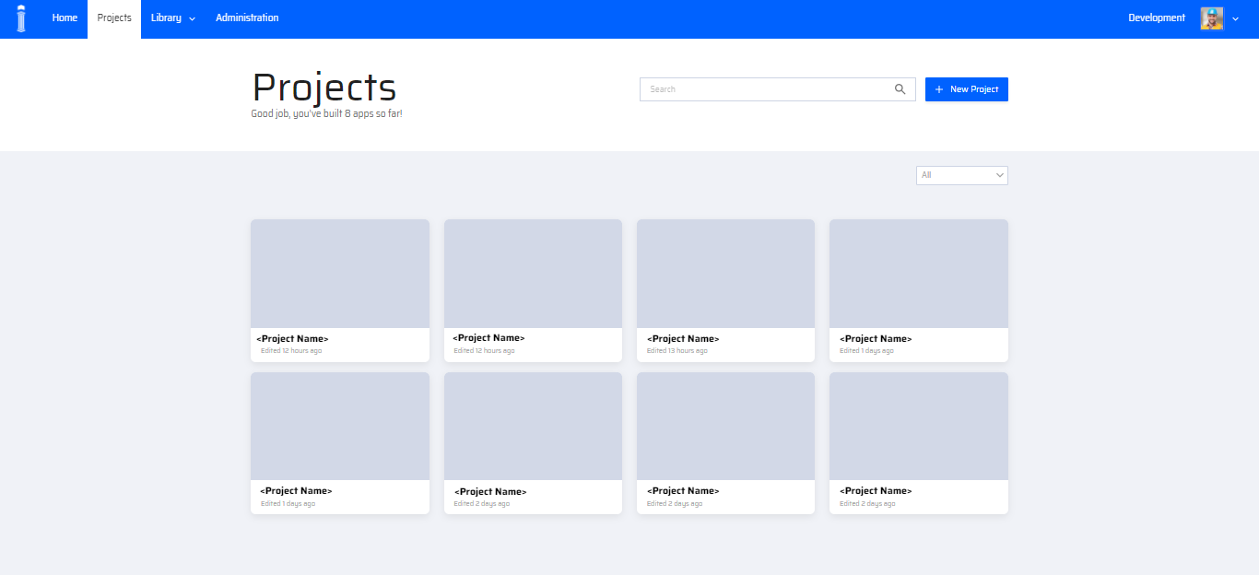This screenshot has width=1259, height=575.
Task: Open thumbnail of project edited 13 hours ago
Action: [x=725, y=274]
